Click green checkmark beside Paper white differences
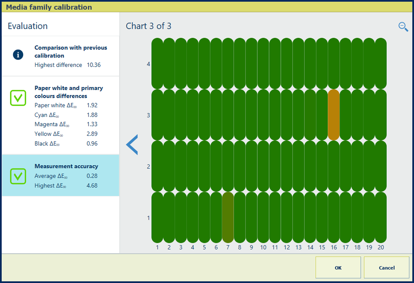Viewport: 414px width, 283px height. pyautogui.click(x=18, y=98)
